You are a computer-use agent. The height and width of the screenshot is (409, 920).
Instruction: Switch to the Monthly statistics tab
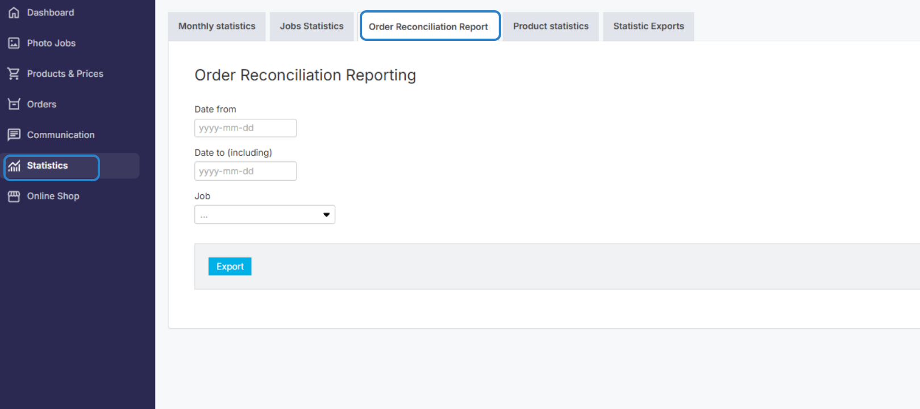click(217, 27)
